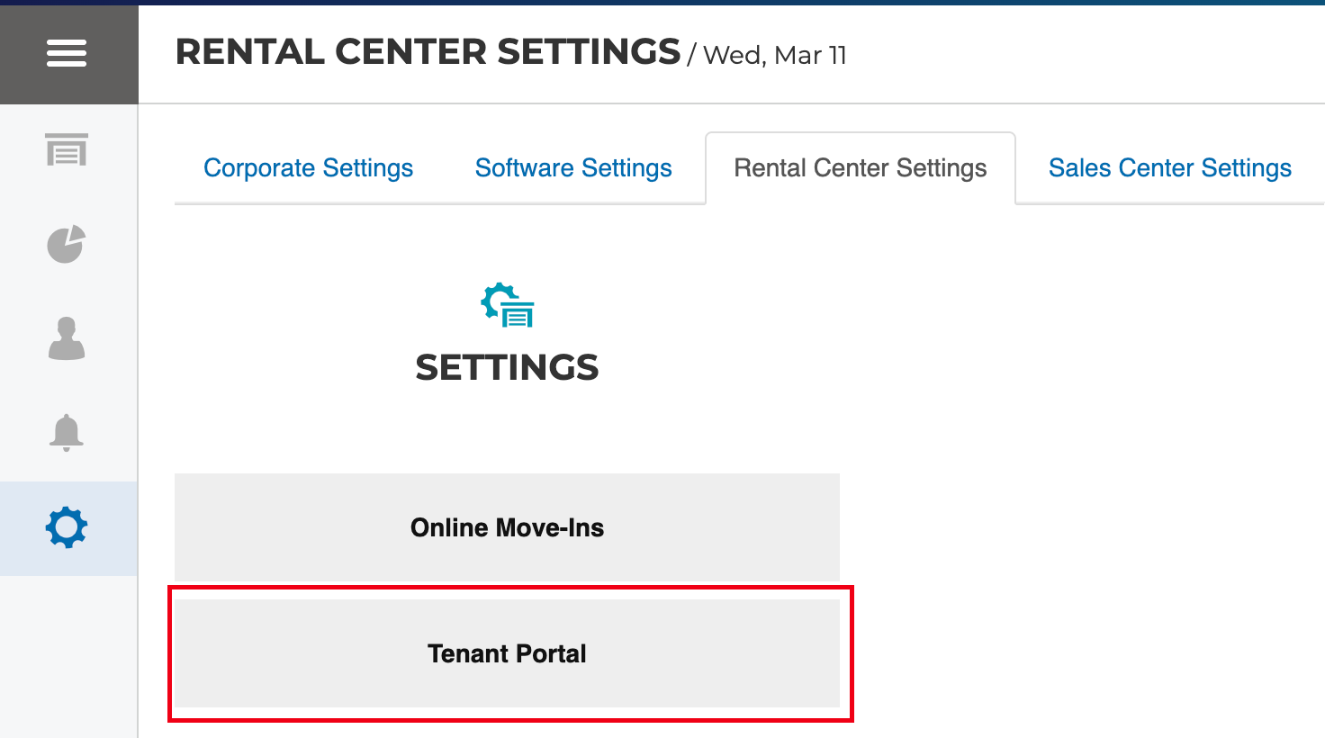Open the pie chart reports icon
Image resolution: width=1325 pixels, height=738 pixels.
[67, 244]
